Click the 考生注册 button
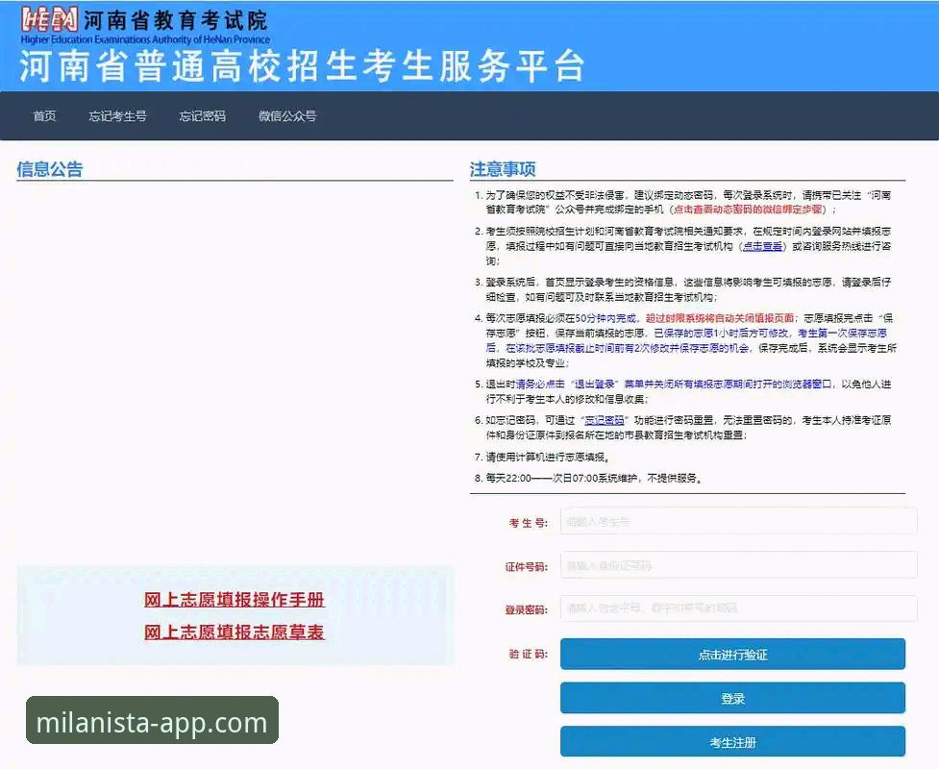 click(732, 742)
